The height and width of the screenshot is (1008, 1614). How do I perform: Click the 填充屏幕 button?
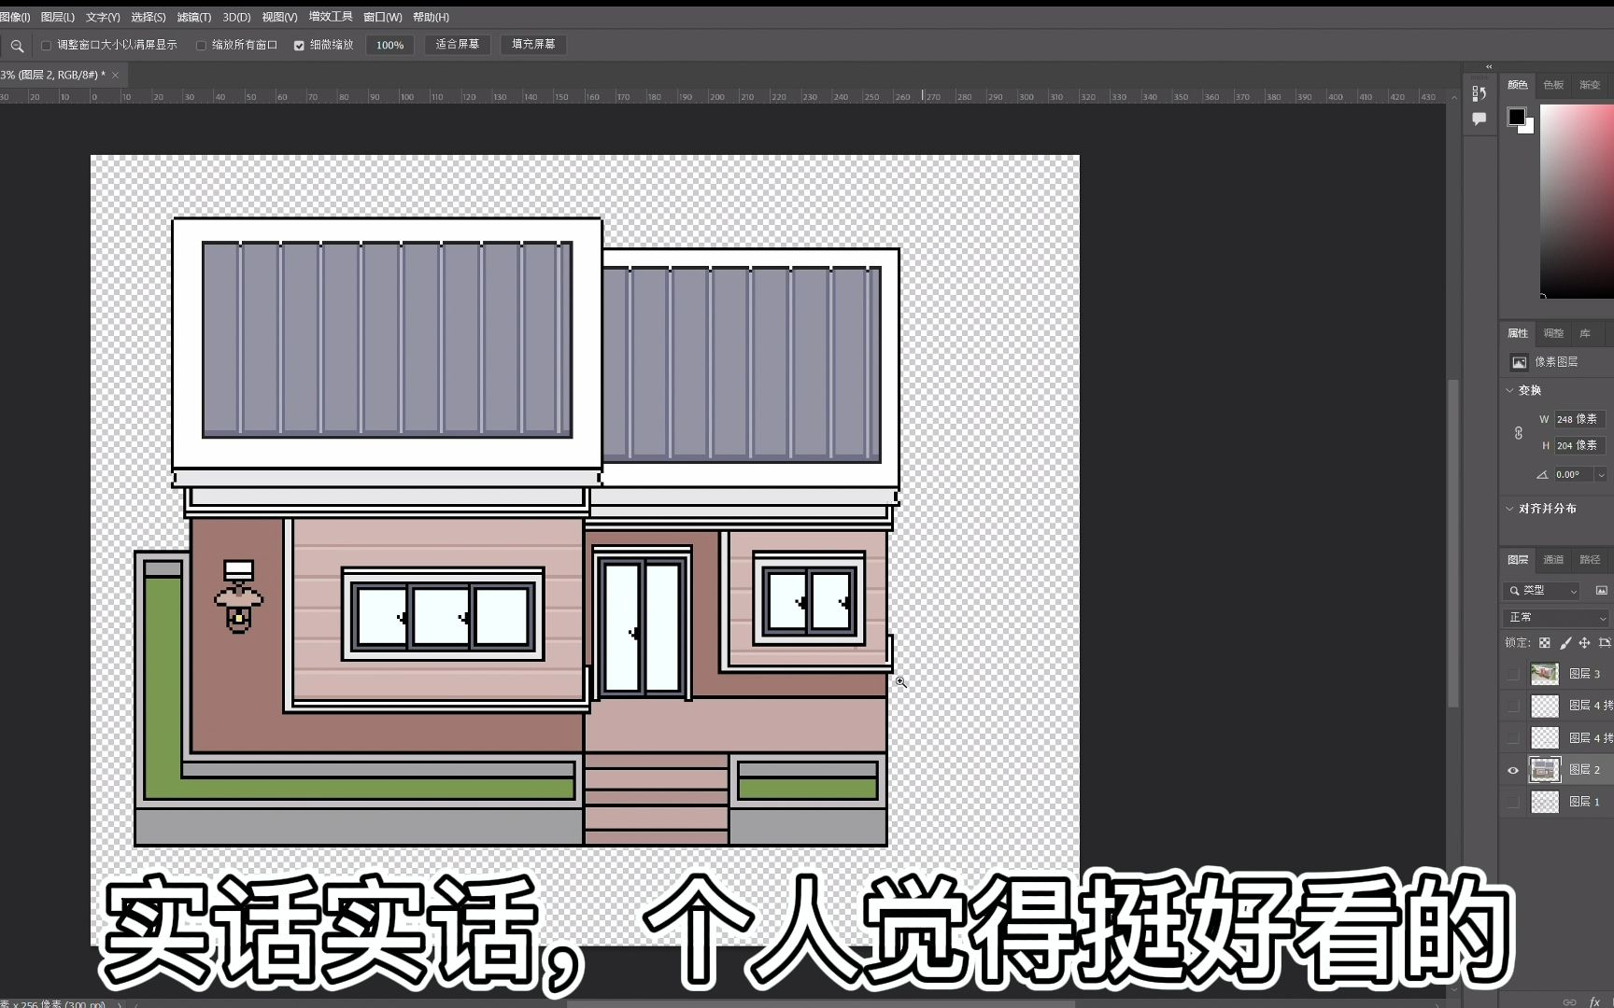pyautogui.click(x=533, y=44)
